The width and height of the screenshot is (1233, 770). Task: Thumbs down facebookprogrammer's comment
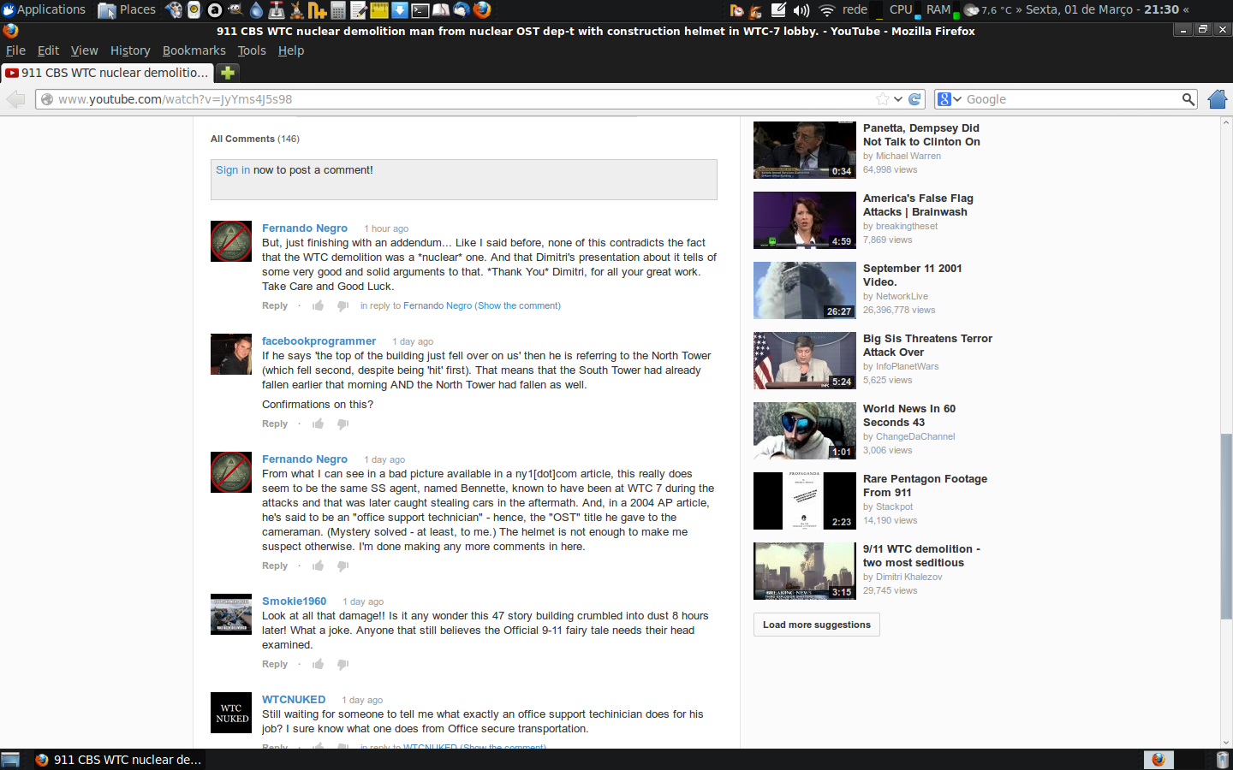click(342, 423)
